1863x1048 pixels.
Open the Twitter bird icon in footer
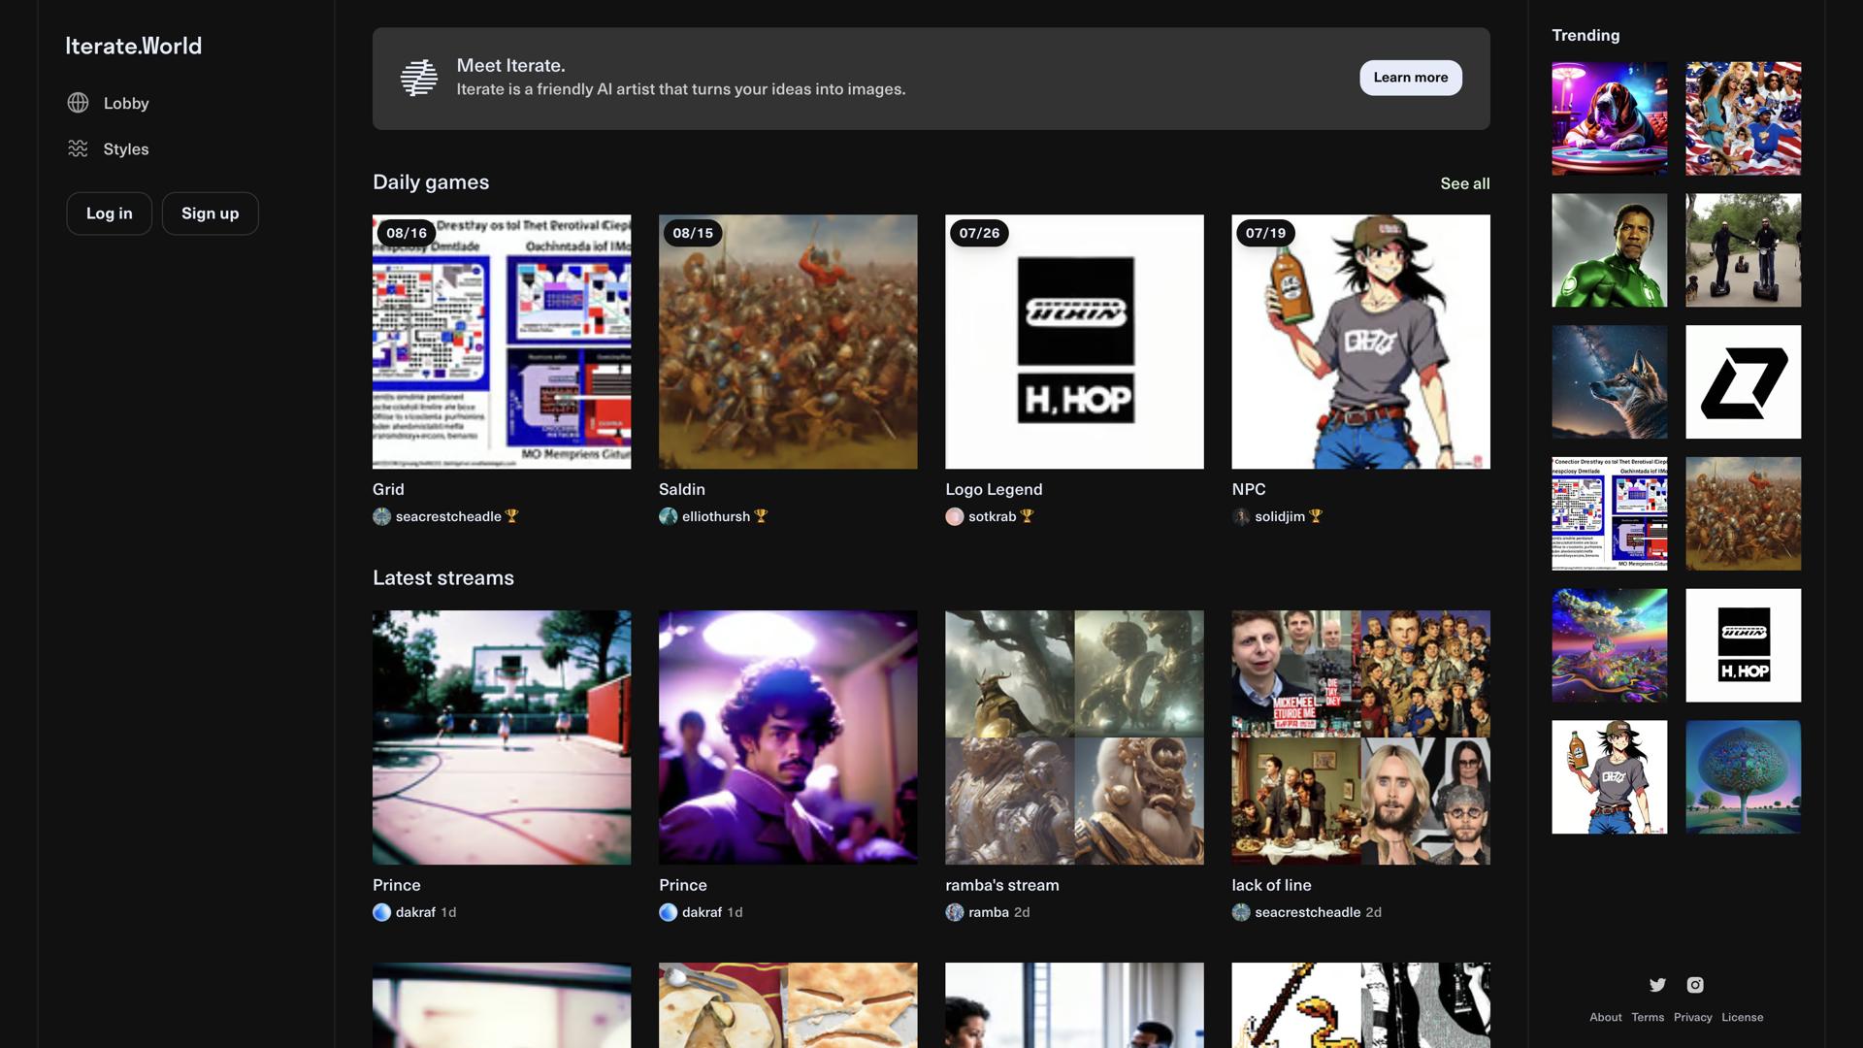pos(1657,985)
